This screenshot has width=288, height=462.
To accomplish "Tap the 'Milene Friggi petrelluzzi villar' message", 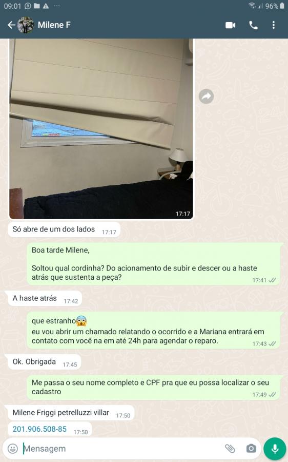I will [71, 413].
